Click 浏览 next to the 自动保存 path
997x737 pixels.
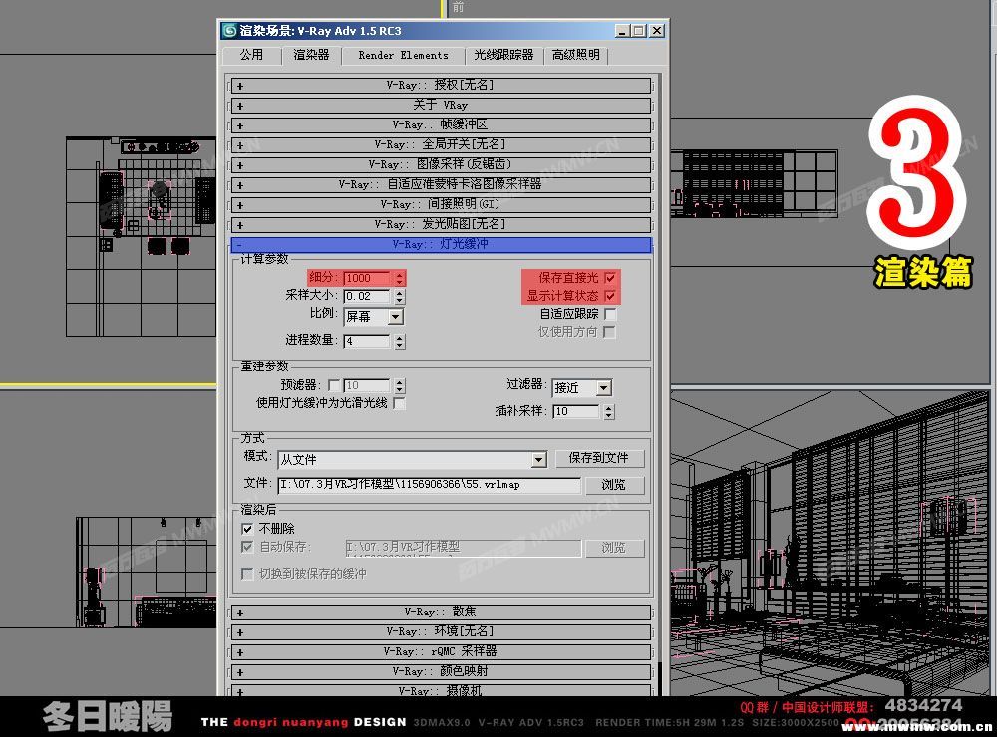(x=613, y=548)
